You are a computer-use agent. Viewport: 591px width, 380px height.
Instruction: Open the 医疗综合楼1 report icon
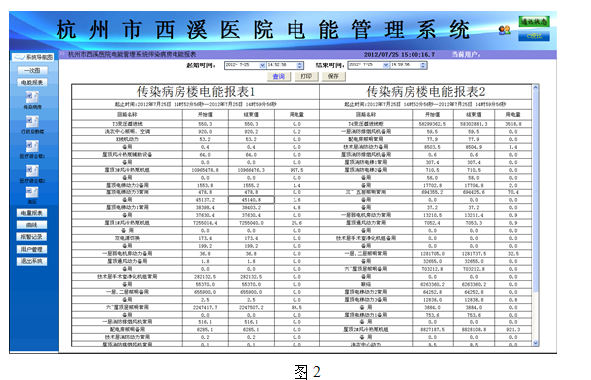32,146
